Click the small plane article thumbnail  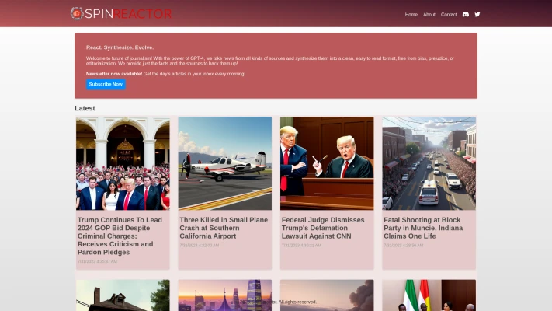pos(225,163)
